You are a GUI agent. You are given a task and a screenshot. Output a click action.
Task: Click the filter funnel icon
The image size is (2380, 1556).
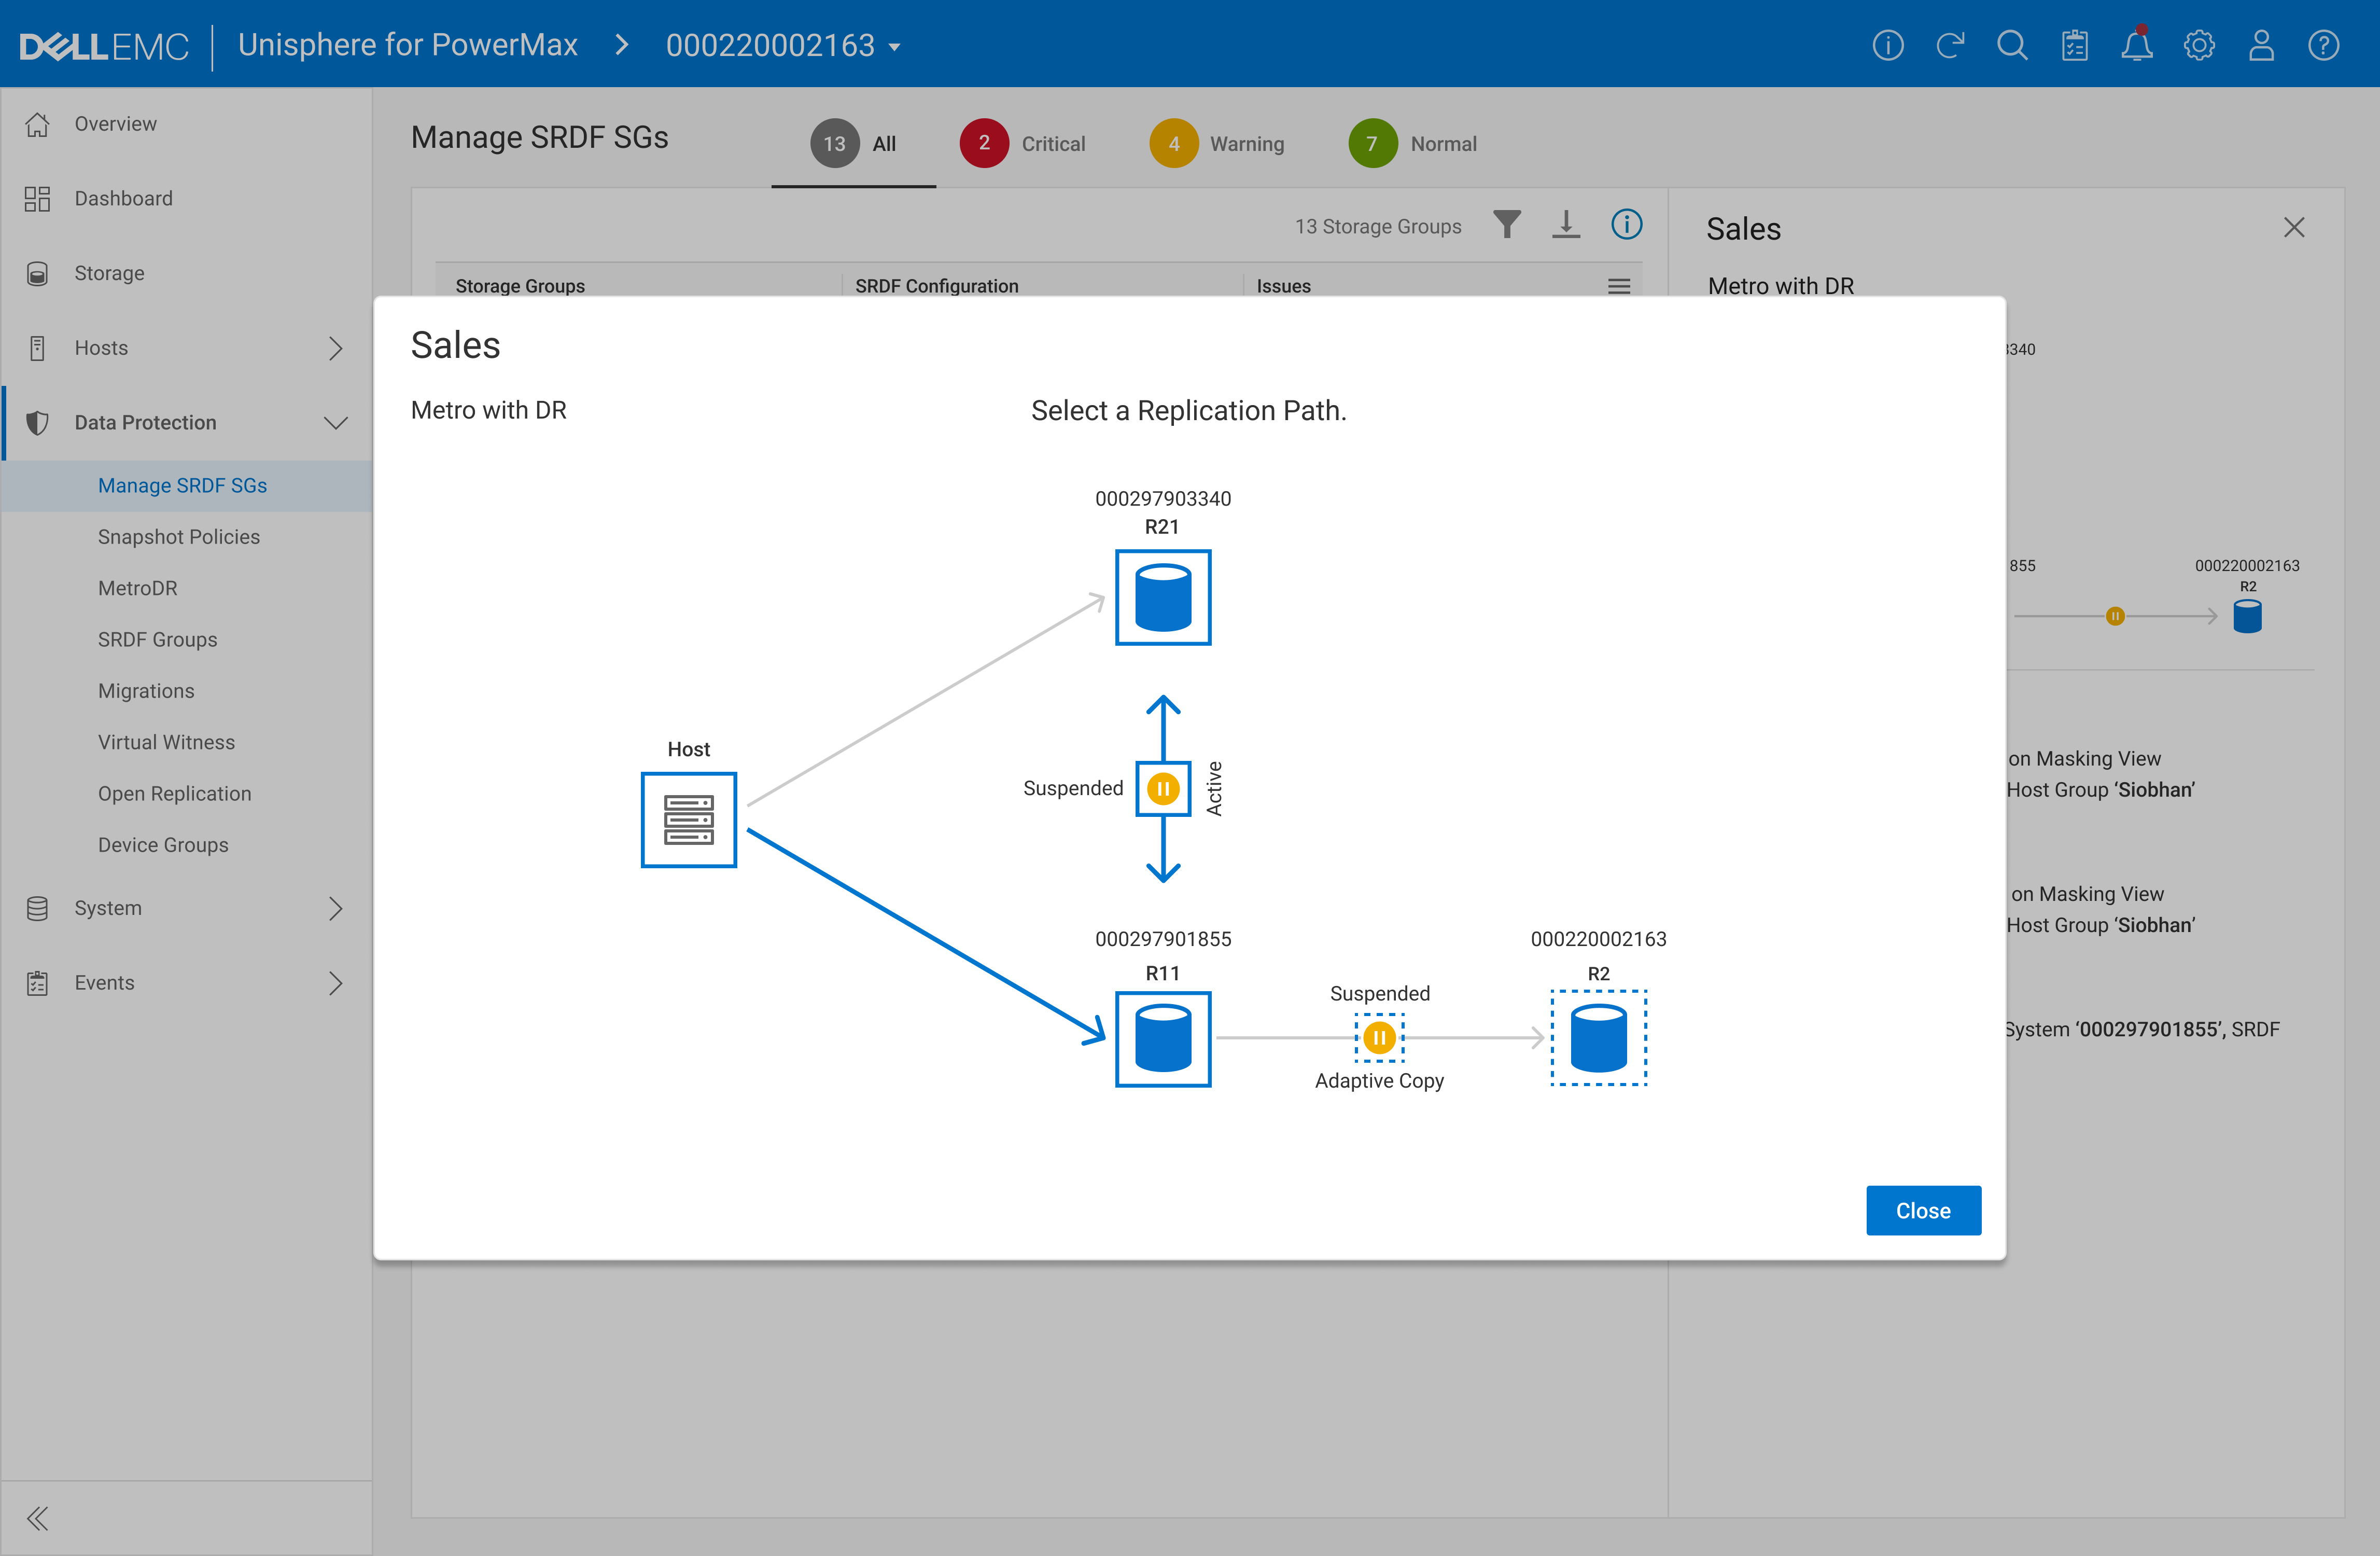click(x=1506, y=225)
